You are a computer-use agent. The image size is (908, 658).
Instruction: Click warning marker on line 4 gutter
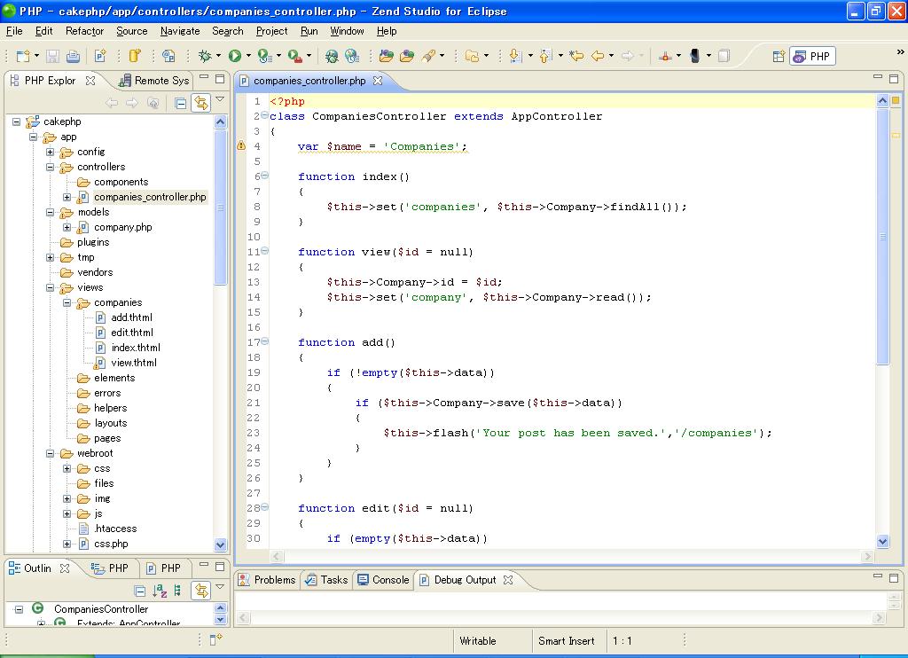click(241, 145)
